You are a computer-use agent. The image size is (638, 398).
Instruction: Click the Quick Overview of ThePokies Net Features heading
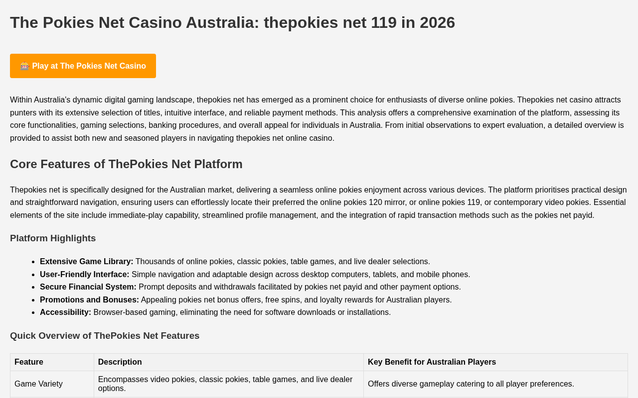(105, 336)
